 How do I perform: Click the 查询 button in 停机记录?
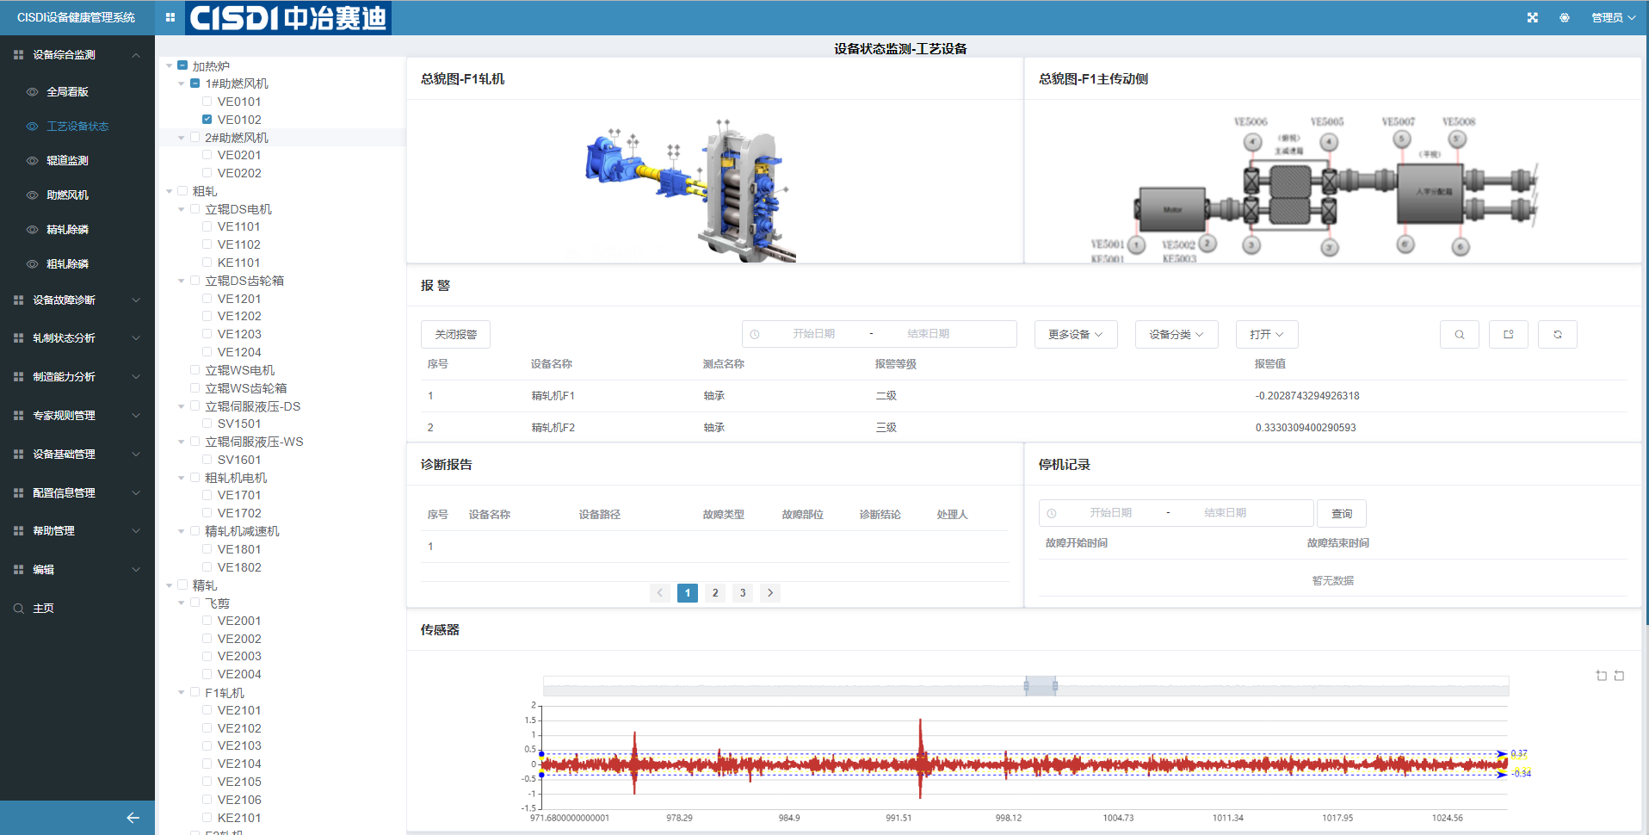tap(1341, 513)
